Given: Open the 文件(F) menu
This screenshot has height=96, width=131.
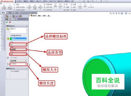Looking at the screenshot, I should point(19,1).
